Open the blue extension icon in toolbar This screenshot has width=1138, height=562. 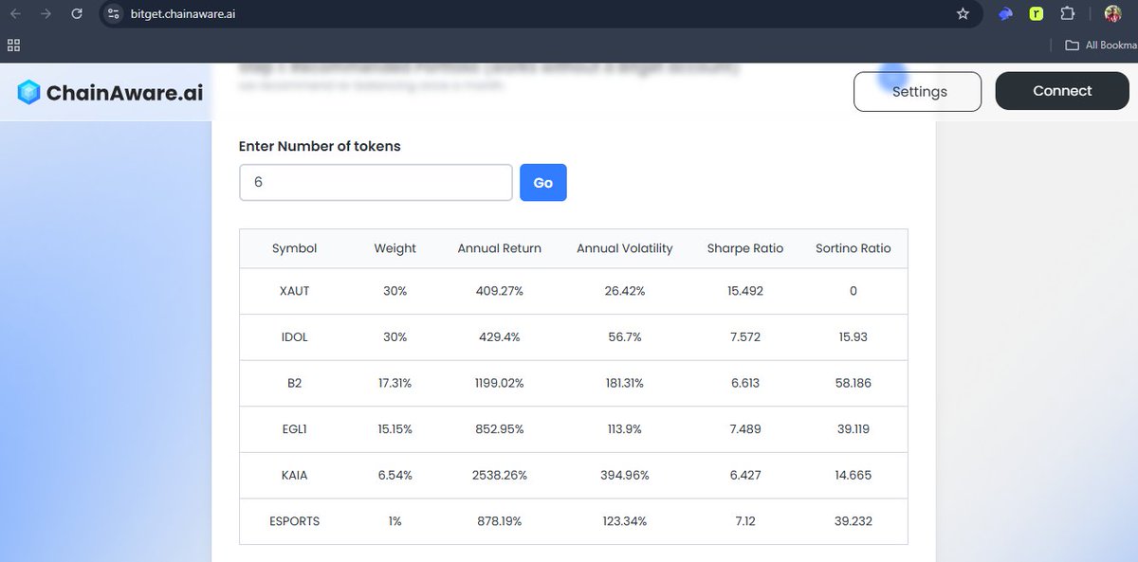(1005, 13)
